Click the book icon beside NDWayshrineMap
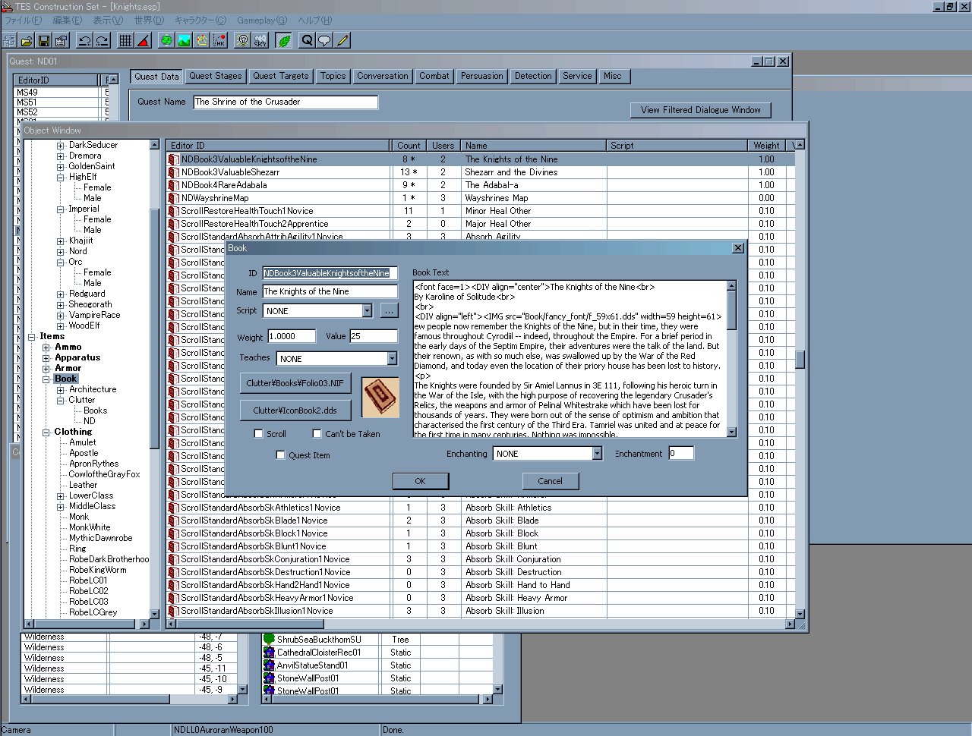 coord(173,198)
